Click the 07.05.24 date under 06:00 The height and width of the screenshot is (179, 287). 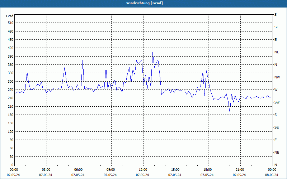pos(78,175)
